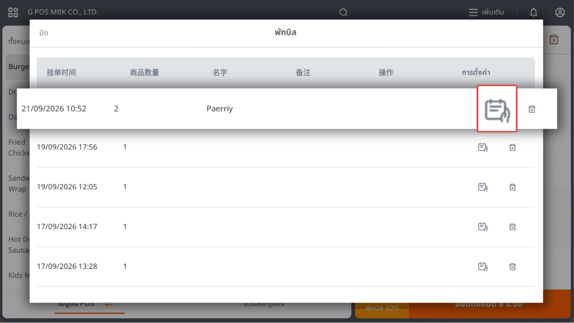Resume the held bill from 17/09/2026 14:17
Image resolution: width=574 pixels, height=323 pixels.
tap(483, 227)
